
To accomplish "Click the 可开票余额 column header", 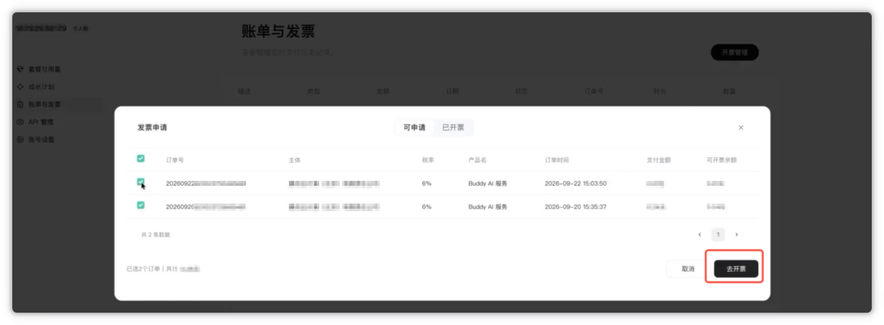I will pyautogui.click(x=721, y=160).
